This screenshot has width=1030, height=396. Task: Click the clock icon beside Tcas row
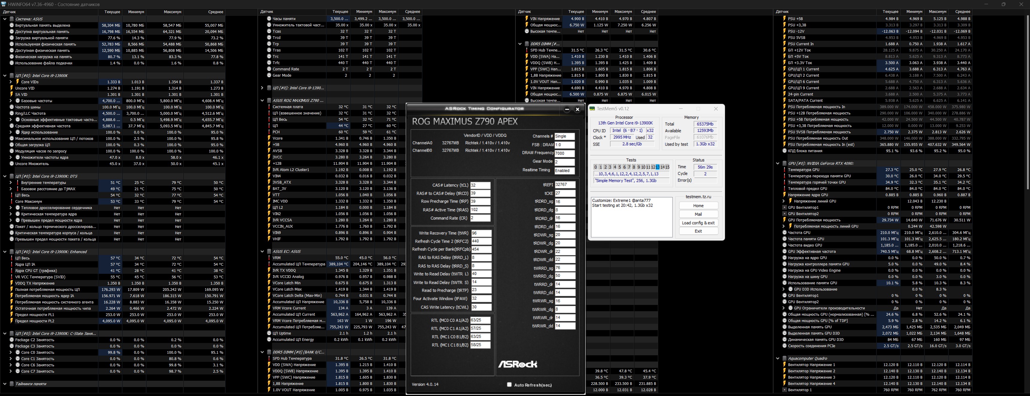point(269,31)
